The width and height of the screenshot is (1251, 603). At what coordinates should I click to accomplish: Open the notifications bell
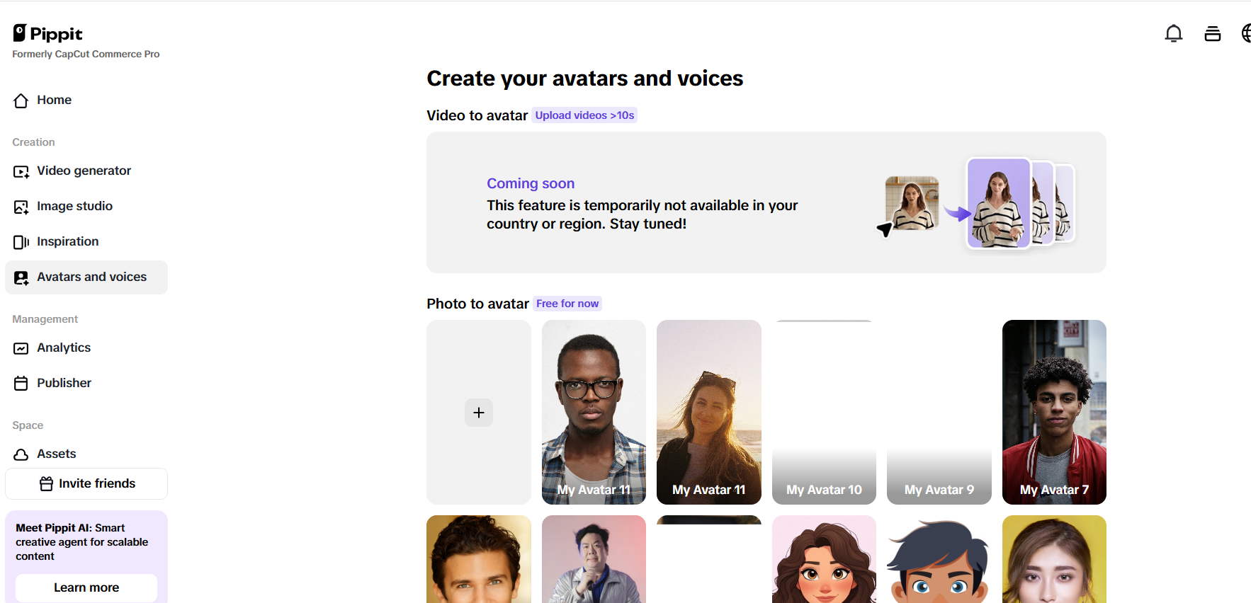click(x=1173, y=33)
